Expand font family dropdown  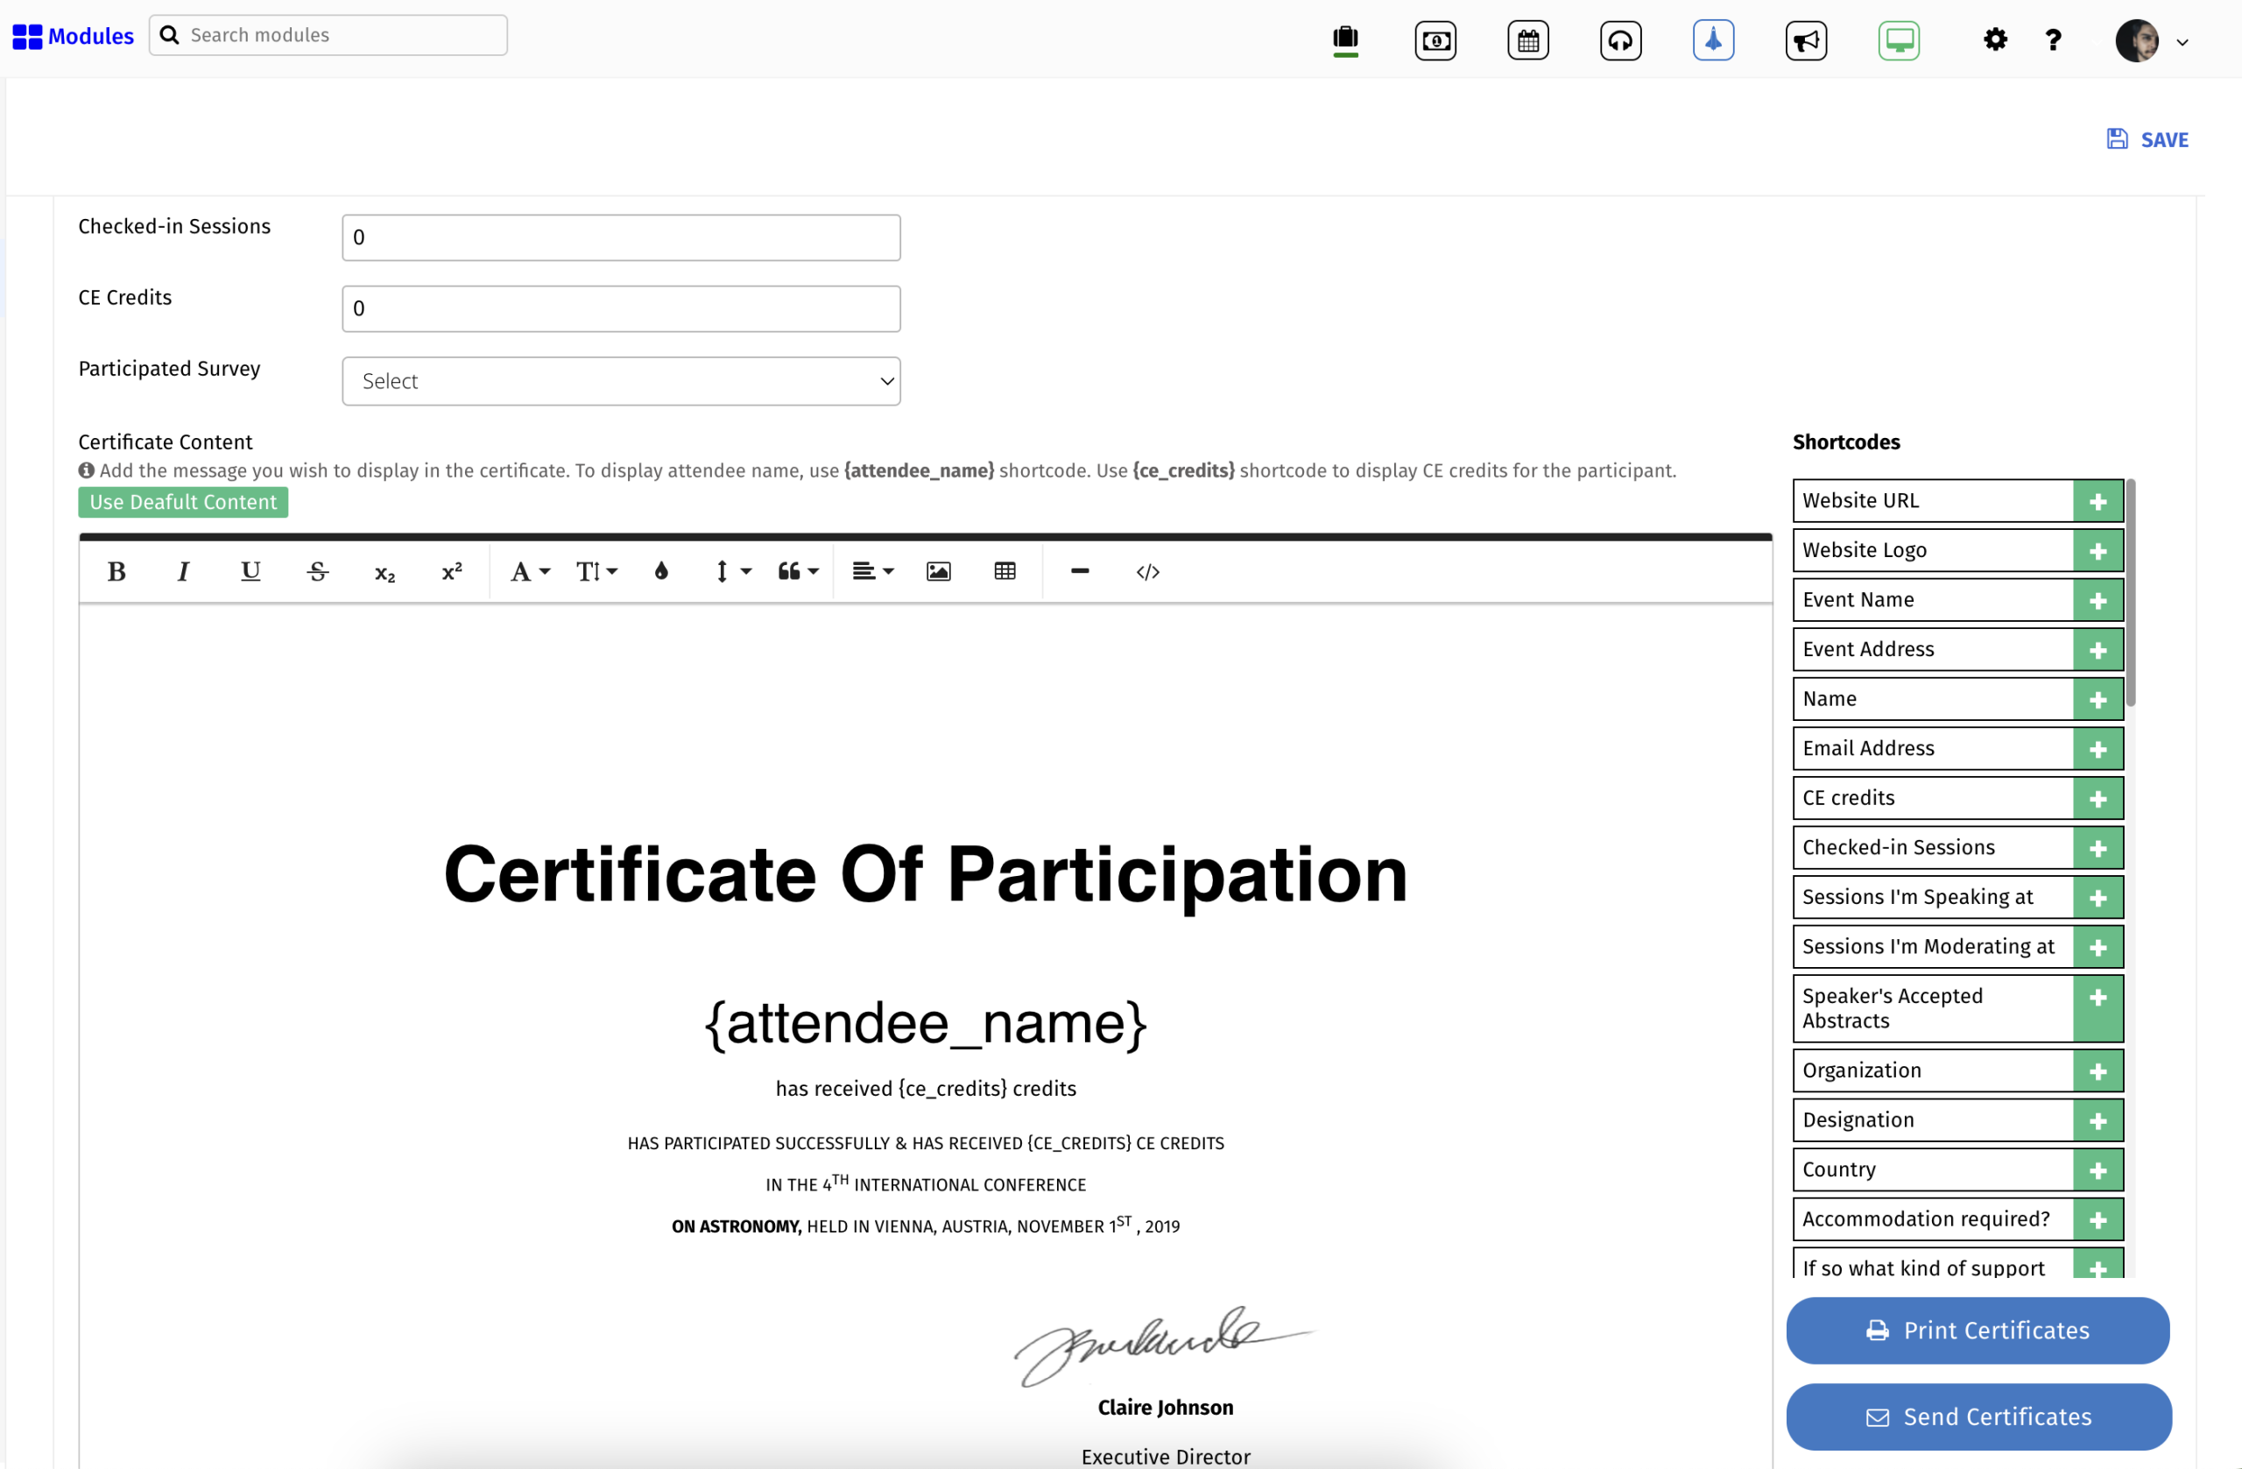tap(530, 572)
